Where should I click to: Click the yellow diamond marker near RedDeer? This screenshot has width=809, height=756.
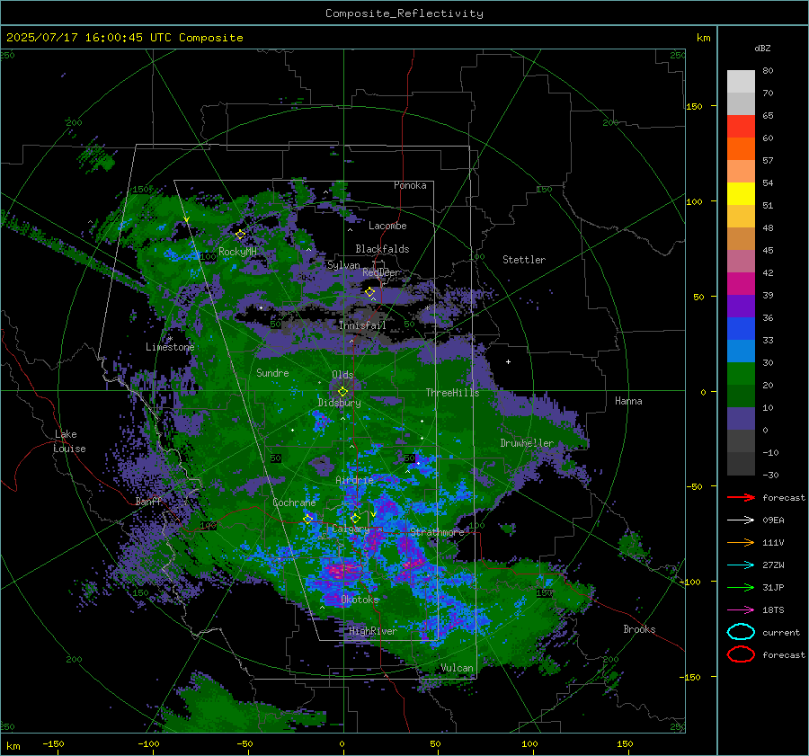(x=369, y=292)
